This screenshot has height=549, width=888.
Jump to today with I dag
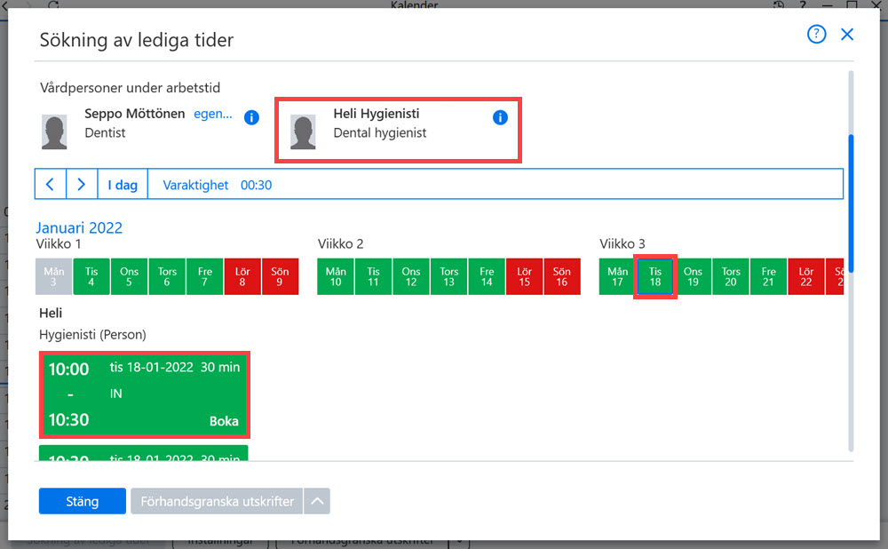click(x=123, y=185)
